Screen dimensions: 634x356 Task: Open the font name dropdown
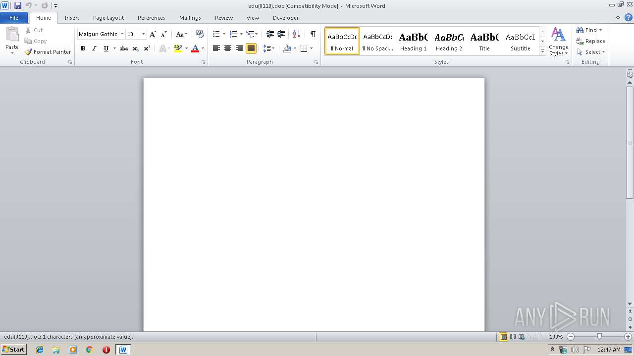122,34
